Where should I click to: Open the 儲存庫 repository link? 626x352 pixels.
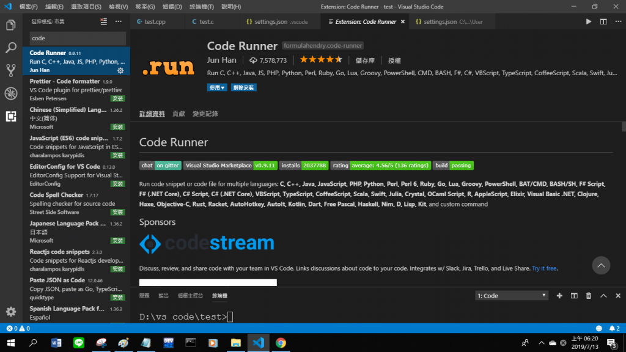point(365,61)
